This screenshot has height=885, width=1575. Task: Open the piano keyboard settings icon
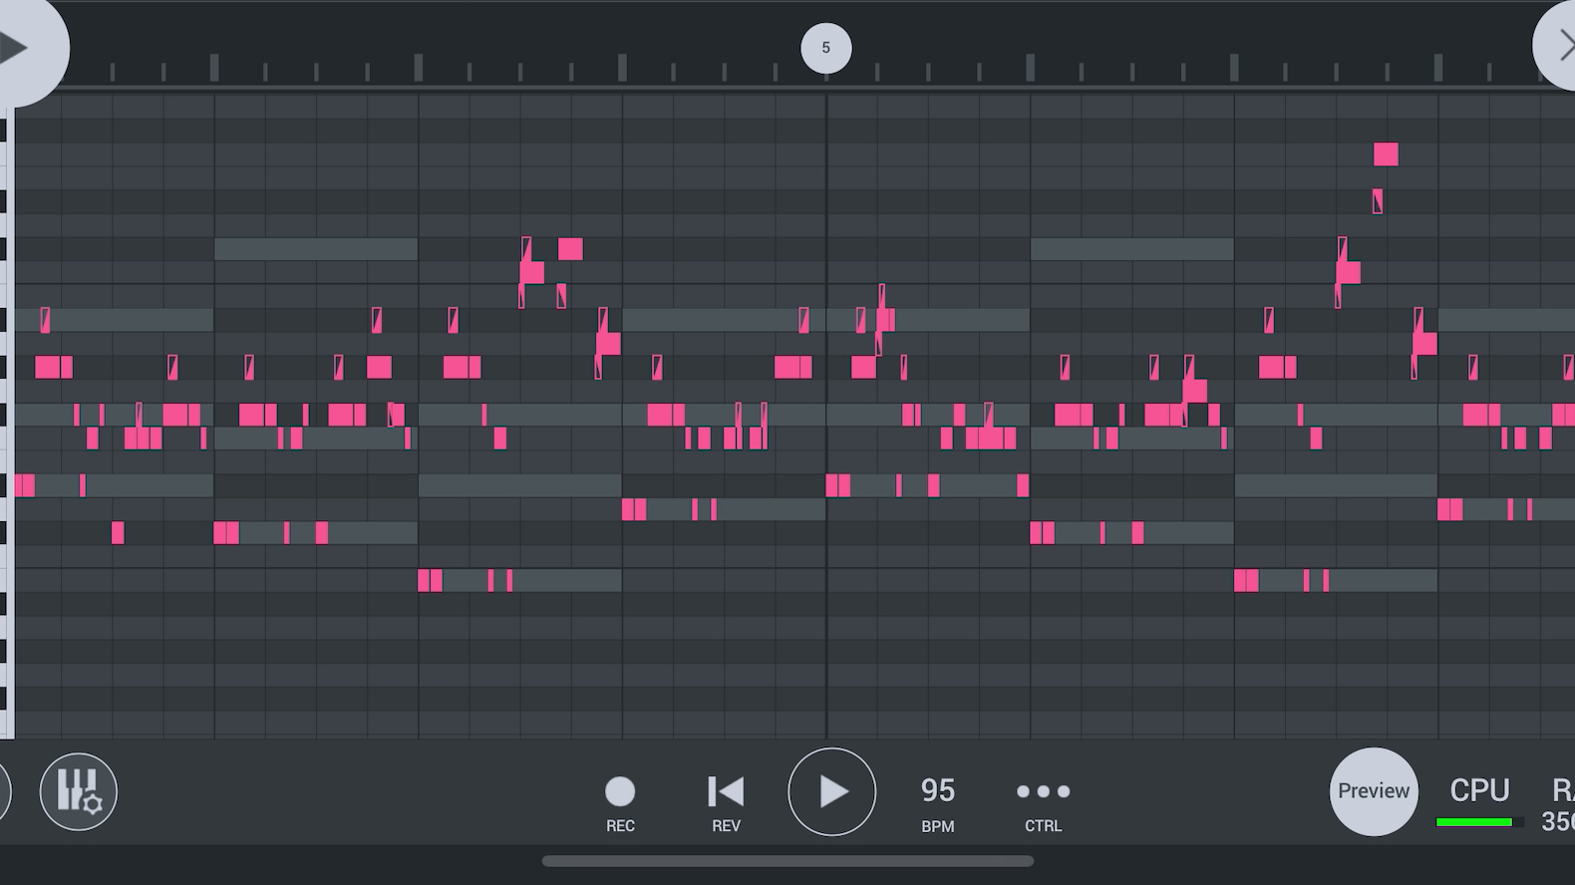pyautogui.click(x=79, y=792)
